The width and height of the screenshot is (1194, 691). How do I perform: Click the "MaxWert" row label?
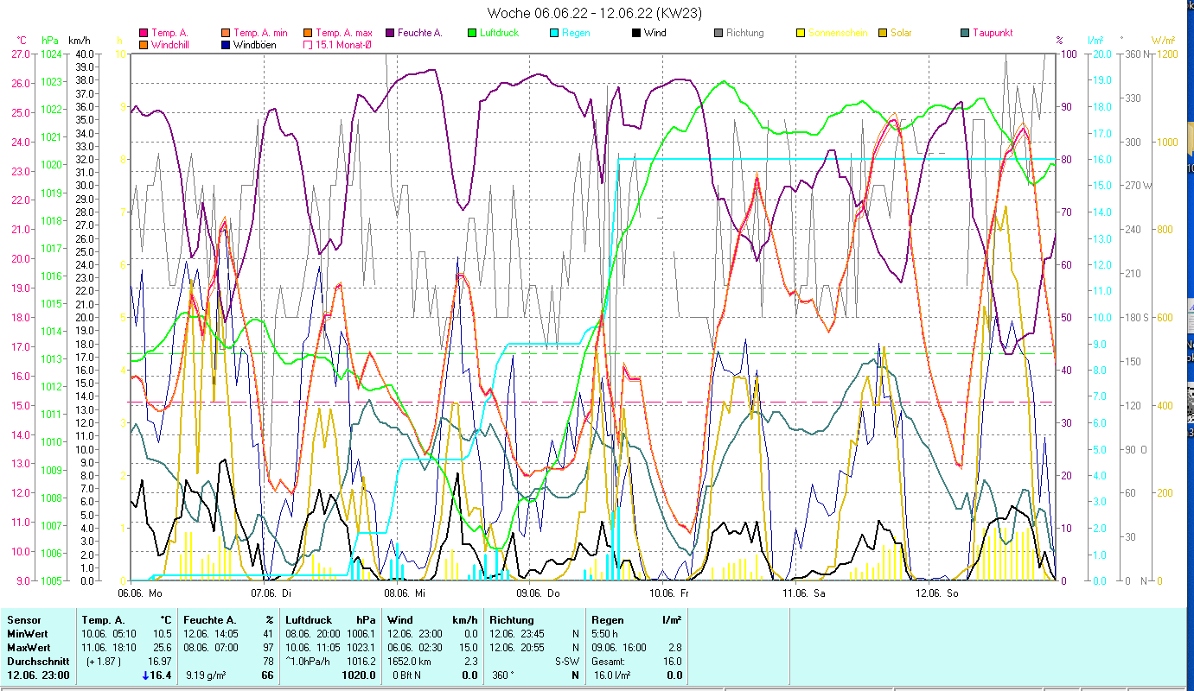click(29, 648)
